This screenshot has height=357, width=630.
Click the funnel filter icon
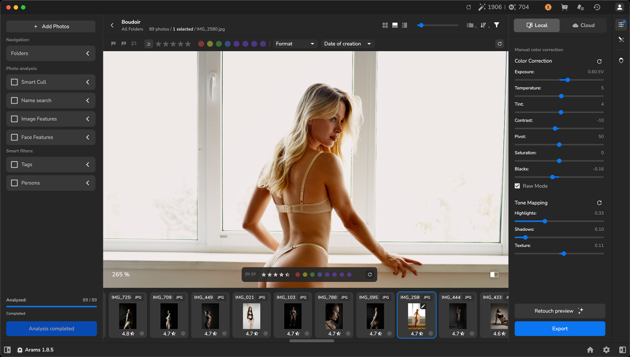pyautogui.click(x=497, y=25)
